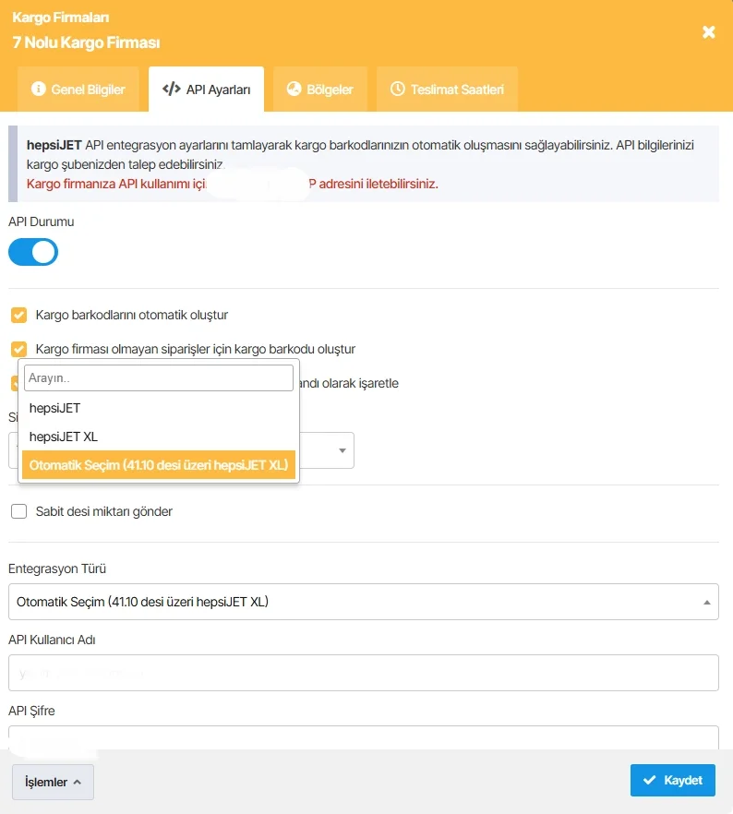Uncheck Kargo firması olmayan siparişler checkbox
The height and width of the screenshot is (814, 733).
point(19,349)
